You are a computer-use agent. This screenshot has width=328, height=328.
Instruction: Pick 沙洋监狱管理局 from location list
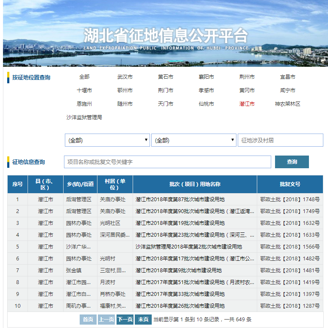point(84,118)
